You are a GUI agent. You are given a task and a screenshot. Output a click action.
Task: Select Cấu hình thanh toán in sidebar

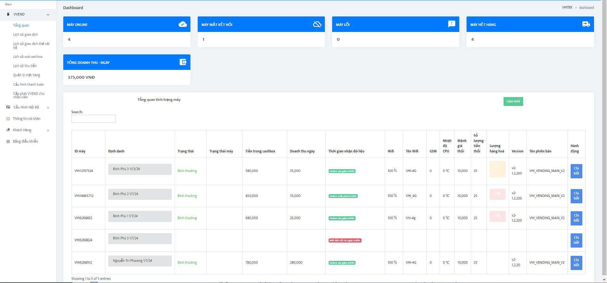click(28, 84)
